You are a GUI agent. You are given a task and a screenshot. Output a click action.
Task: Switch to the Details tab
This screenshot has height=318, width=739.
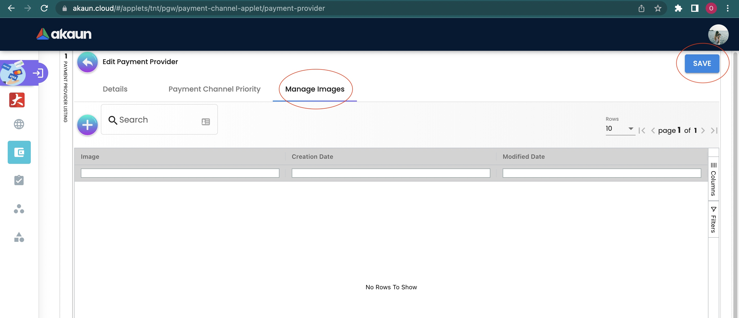(115, 89)
